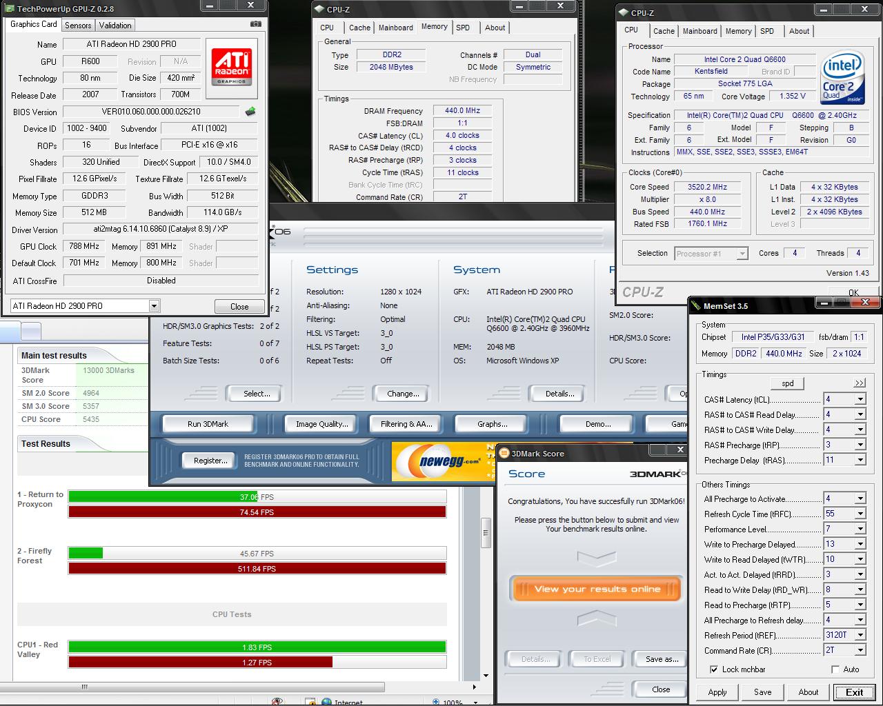
Task: Open the About tab in right CPU-Z
Action: pos(800,31)
